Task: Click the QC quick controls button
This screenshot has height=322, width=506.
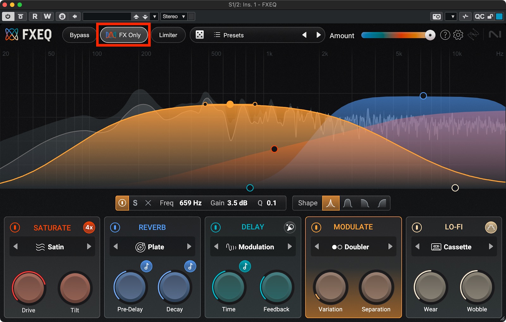Action: coord(479,16)
